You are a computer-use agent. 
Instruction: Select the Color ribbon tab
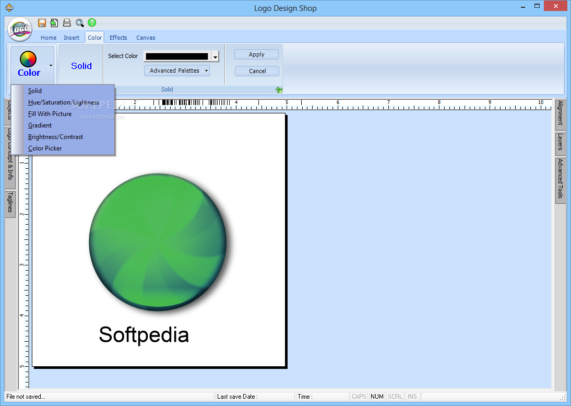(x=94, y=38)
